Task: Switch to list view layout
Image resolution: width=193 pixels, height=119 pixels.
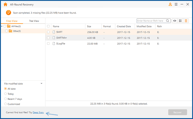Action: pyautogui.click(x=186, y=21)
